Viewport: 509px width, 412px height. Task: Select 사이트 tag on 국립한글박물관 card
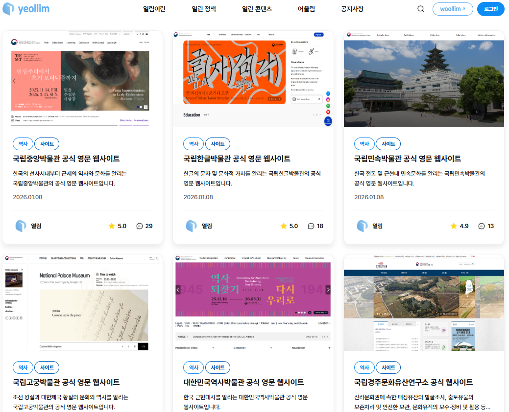218,144
